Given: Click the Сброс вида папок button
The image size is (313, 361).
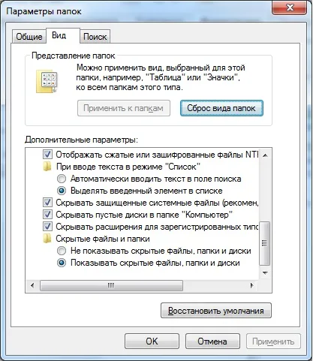Looking at the screenshot, I should [x=221, y=108].
